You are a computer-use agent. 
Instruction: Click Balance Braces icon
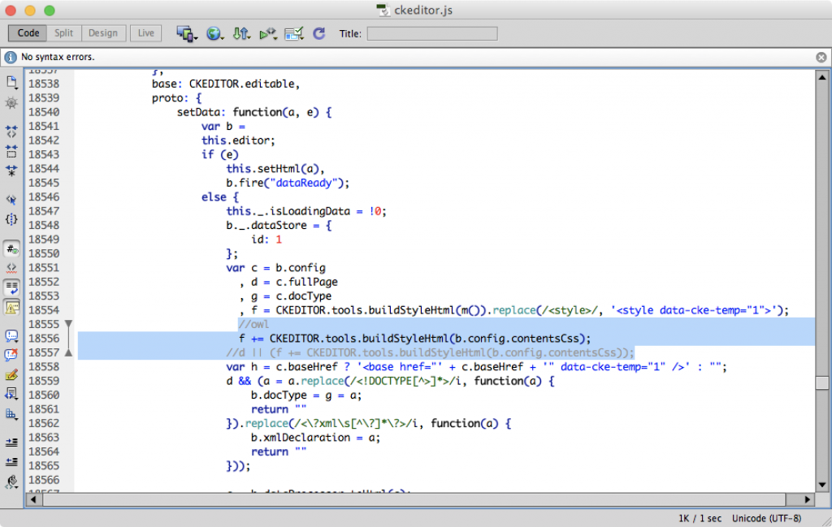pos(11,219)
